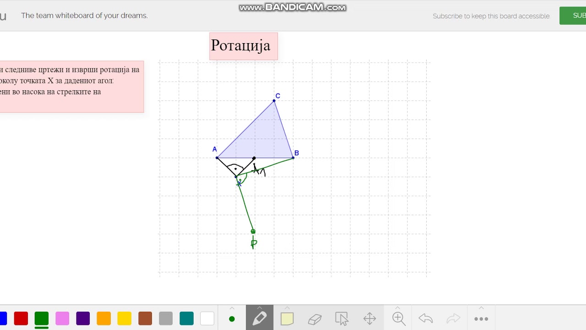
Task: Select the move/pan board tool
Action: coord(370,319)
